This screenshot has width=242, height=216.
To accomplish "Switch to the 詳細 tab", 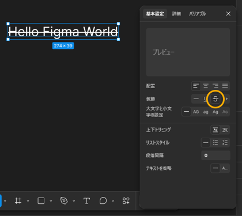I will [x=176, y=14].
